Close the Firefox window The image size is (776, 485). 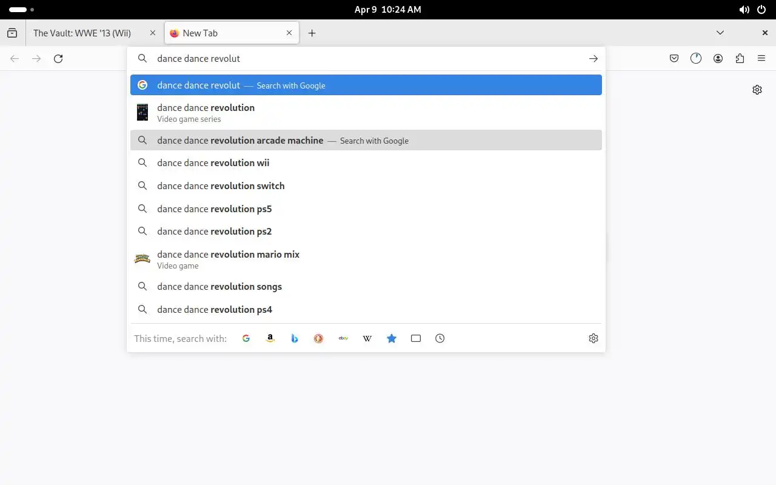point(765,33)
